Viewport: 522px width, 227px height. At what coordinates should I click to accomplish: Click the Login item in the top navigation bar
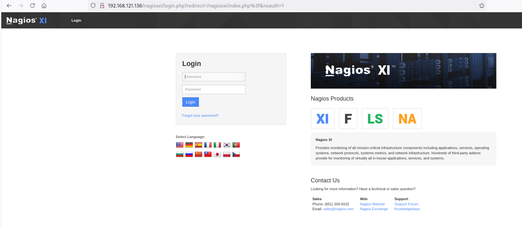pos(76,20)
